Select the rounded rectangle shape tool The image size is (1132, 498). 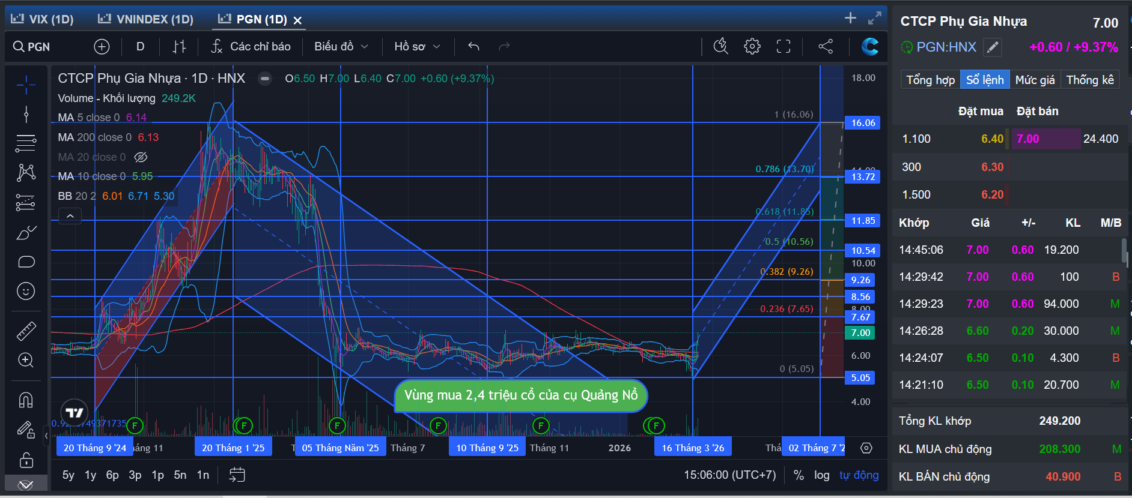pos(26,262)
